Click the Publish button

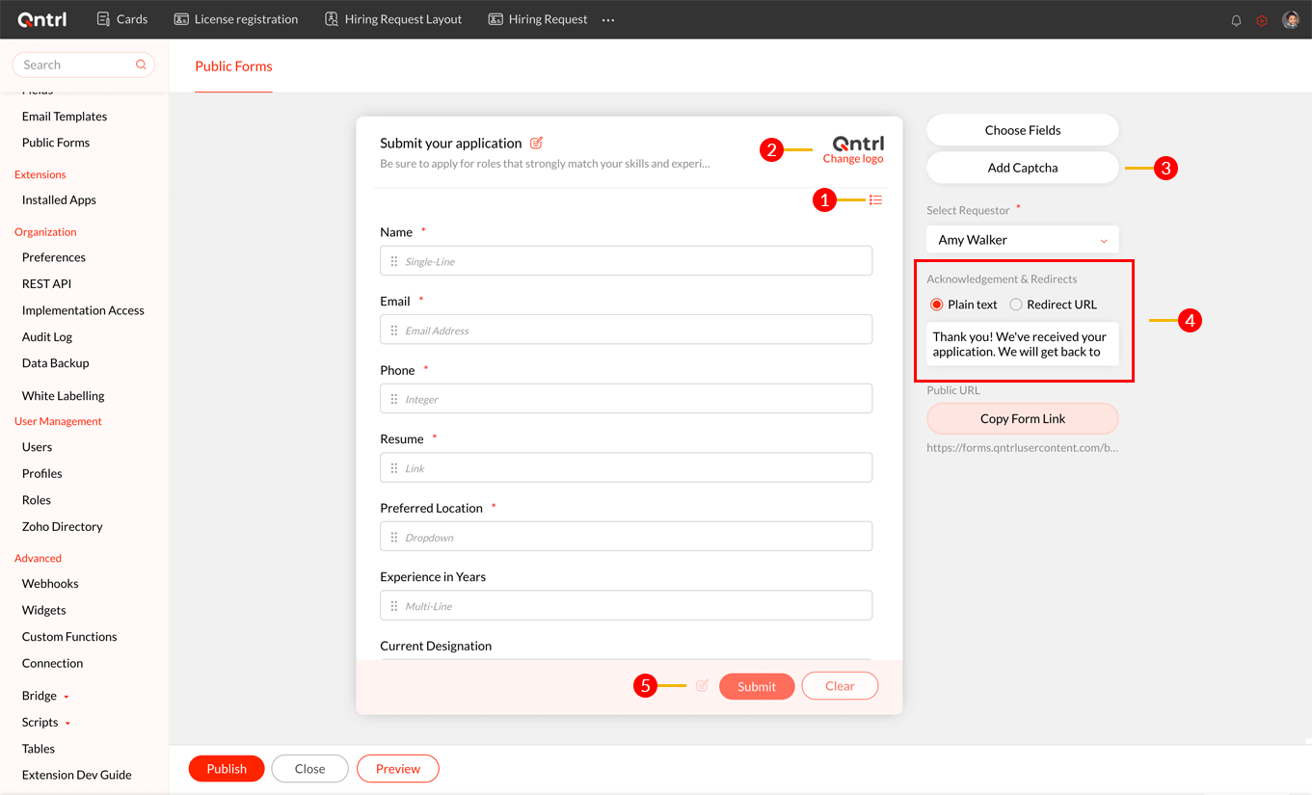227,768
